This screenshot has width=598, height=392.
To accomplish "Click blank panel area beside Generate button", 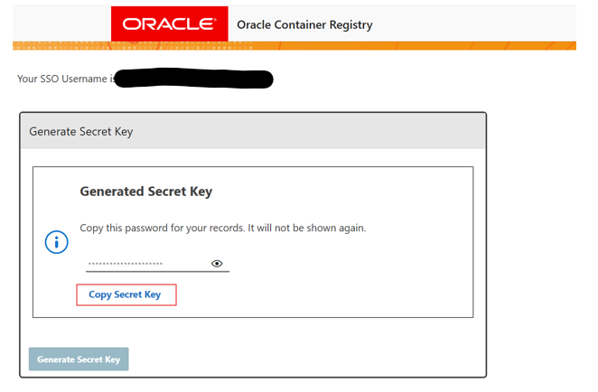I will coord(307,358).
